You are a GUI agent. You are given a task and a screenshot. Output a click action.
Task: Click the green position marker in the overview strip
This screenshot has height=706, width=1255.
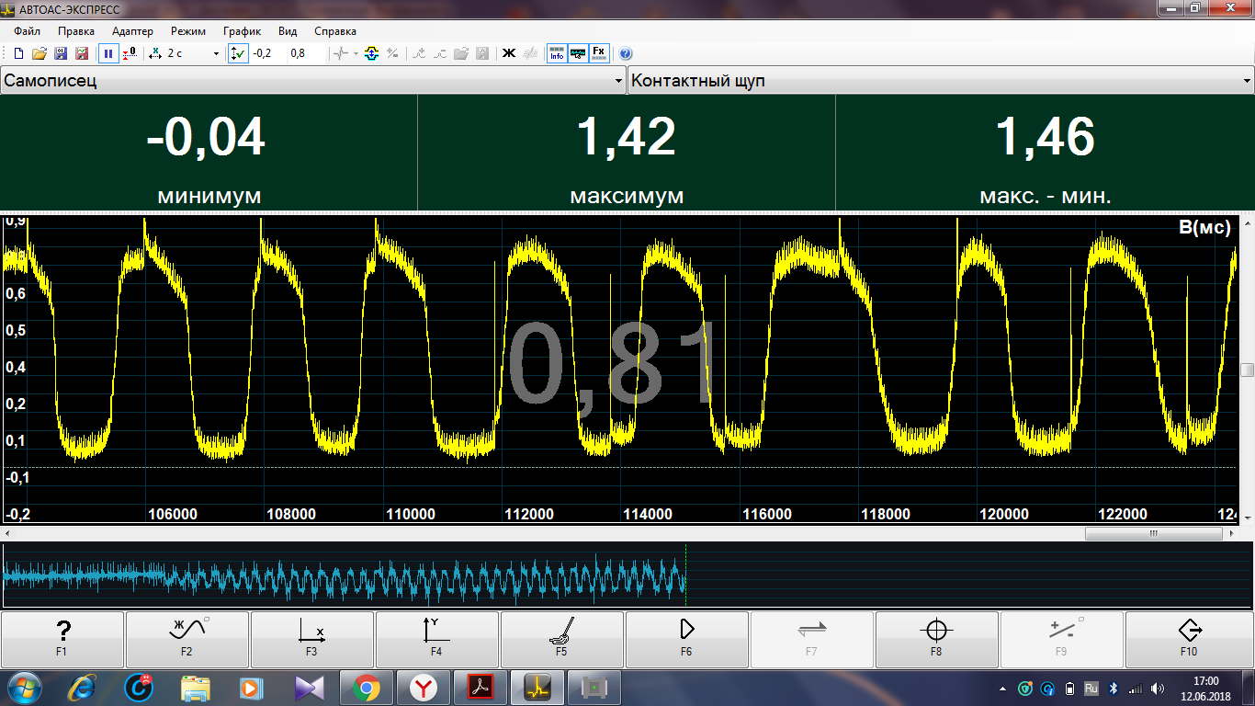click(685, 575)
